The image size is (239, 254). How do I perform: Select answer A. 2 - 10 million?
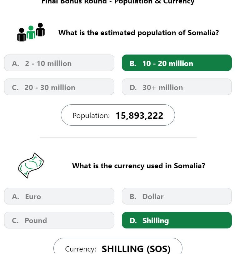tap(59, 63)
